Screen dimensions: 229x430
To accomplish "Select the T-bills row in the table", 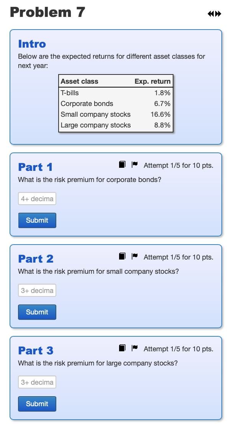I will click(115, 93).
